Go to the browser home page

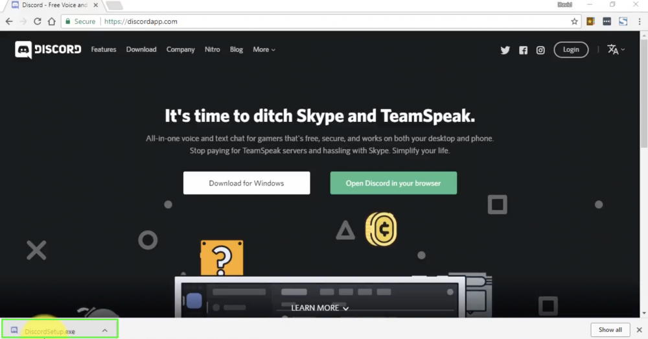(x=52, y=21)
